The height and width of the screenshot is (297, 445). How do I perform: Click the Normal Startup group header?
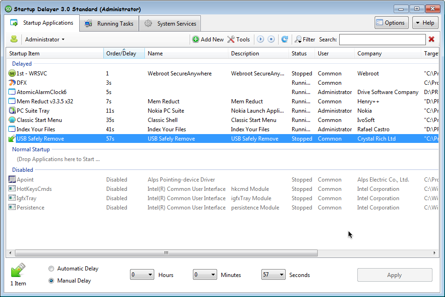pyautogui.click(x=31, y=149)
